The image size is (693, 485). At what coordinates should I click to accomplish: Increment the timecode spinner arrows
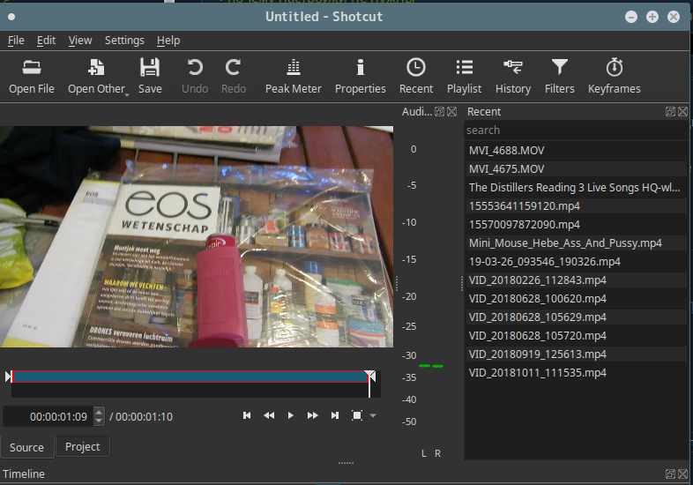point(99,413)
